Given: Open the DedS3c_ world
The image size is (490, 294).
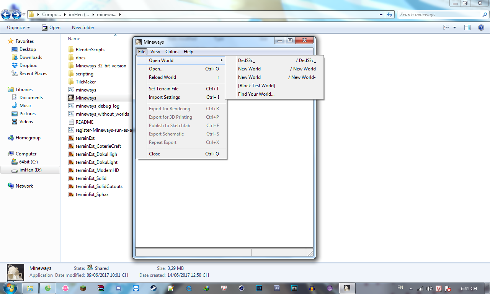Looking at the screenshot, I should 274,60.
